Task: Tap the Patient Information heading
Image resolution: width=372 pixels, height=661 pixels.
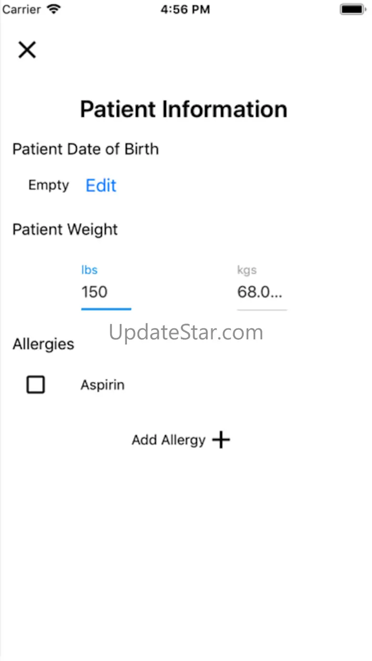Action: [x=184, y=109]
